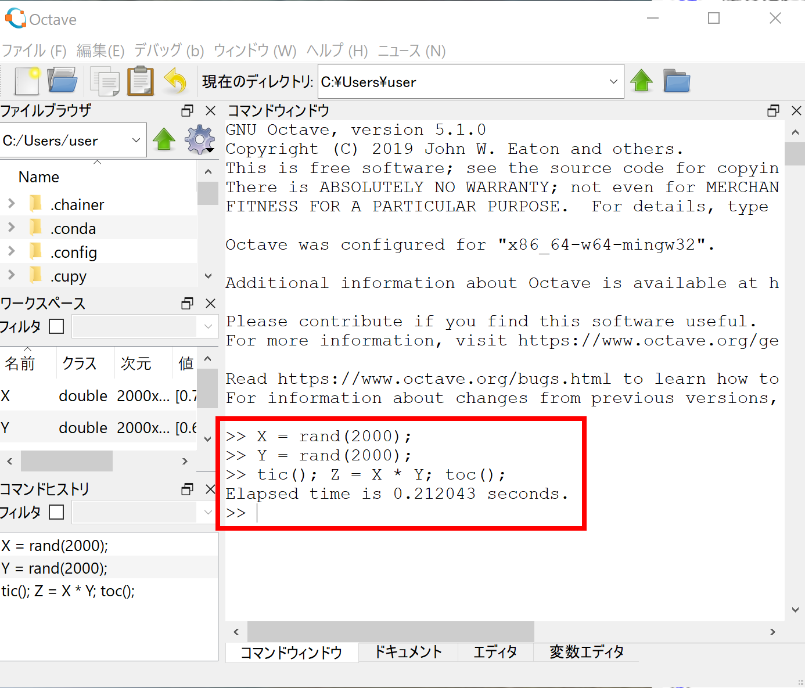Undock the コマンドウィンドウ panel
This screenshot has width=805, height=688.
point(773,110)
